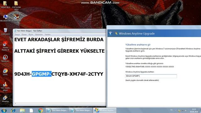Switch to Windows Anytime Upgrade taskbar button
Image resolution: width=201 pixels, height=113 pixels.
pyautogui.click(x=105, y=110)
